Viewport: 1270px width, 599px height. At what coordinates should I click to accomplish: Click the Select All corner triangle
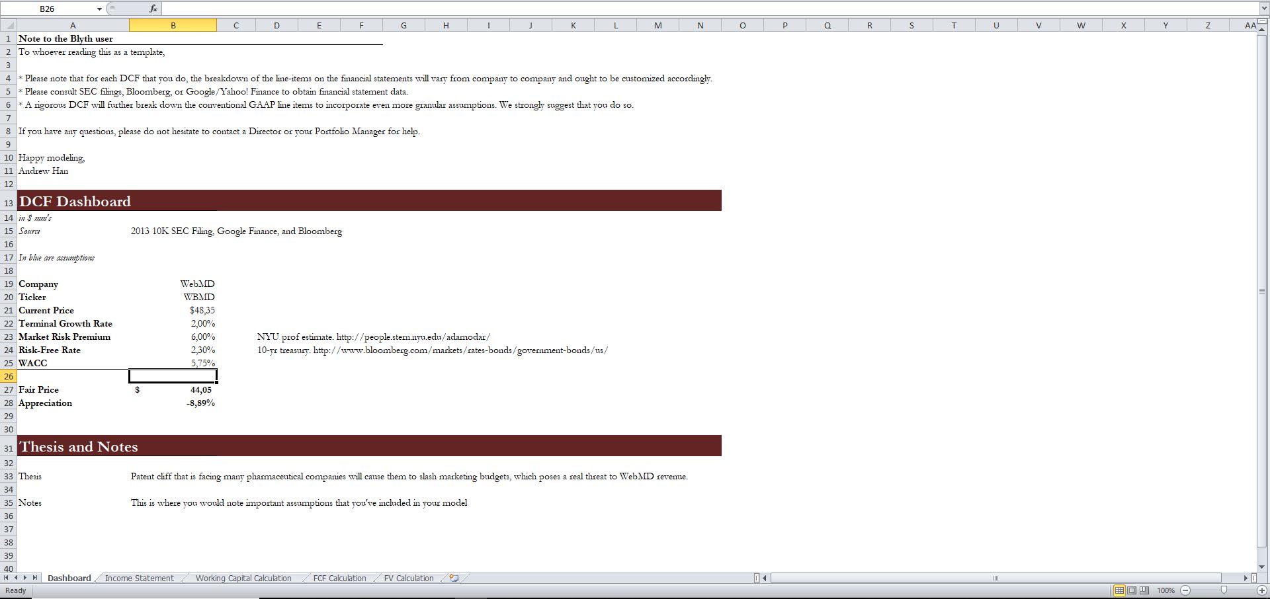pyautogui.click(x=9, y=25)
